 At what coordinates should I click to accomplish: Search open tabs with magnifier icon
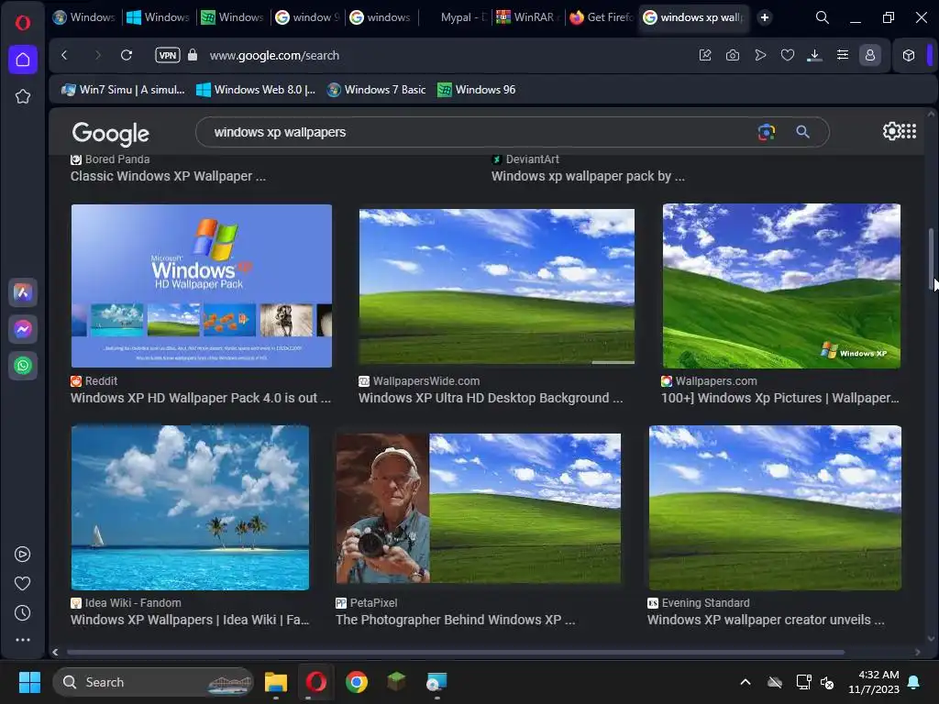pos(823,17)
